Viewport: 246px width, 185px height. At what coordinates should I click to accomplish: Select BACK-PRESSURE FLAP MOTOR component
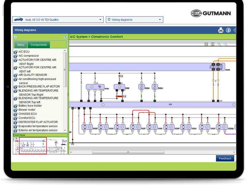[x=39, y=87]
